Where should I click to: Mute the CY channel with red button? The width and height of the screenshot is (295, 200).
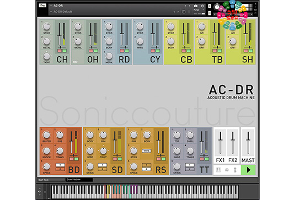153,51
